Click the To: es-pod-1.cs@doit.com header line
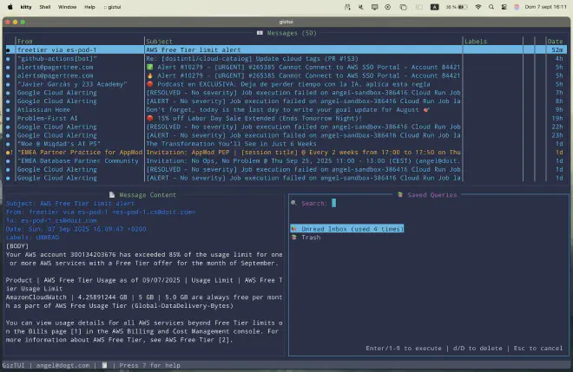573x372 pixels. [51, 220]
